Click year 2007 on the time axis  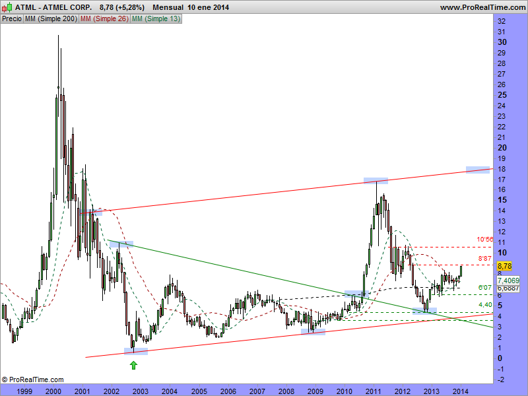tap(257, 391)
